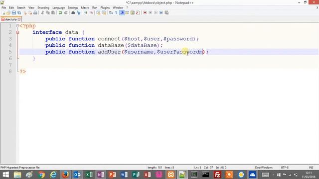
Task: Open the ? help menu
Action: pyautogui.click(x=127, y=8)
